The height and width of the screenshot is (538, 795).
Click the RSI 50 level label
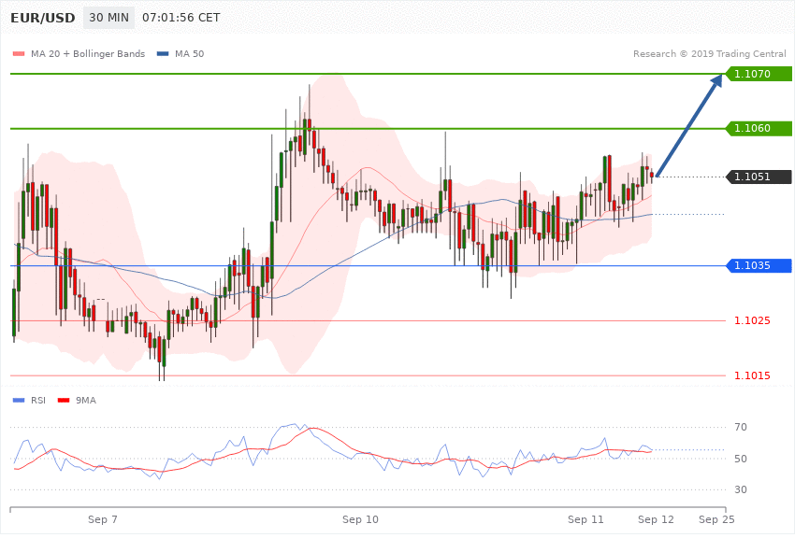click(740, 459)
